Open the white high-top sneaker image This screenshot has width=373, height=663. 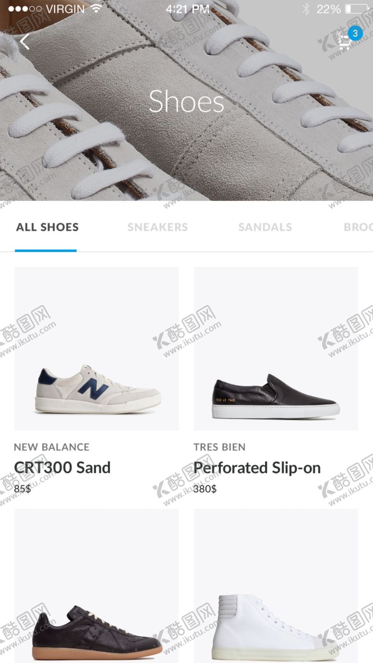276,586
